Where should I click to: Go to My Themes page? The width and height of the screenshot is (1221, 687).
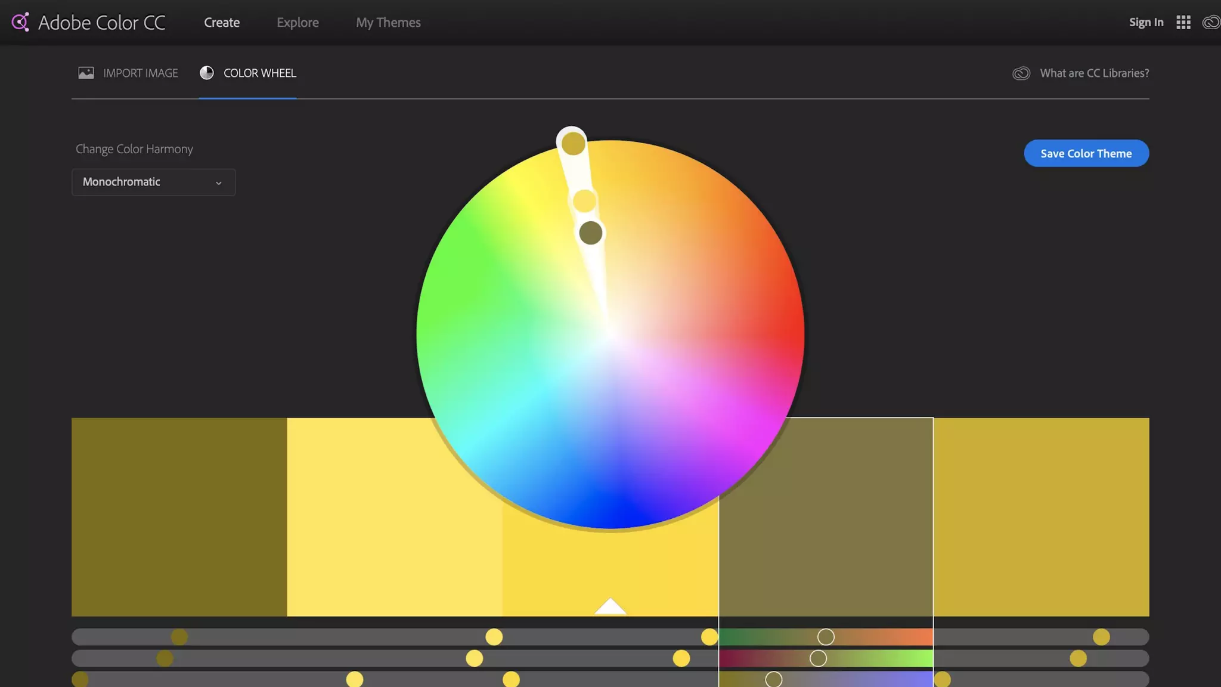(x=388, y=23)
